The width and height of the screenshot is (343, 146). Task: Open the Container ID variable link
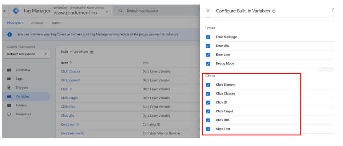pos(70,124)
